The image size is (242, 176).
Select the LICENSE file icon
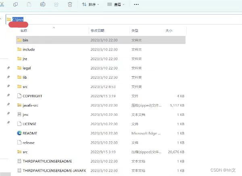pyautogui.click(x=19, y=124)
